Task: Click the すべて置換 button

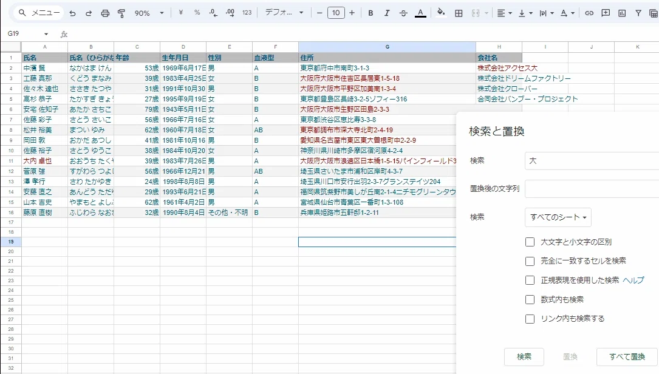Action: tap(627, 357)
